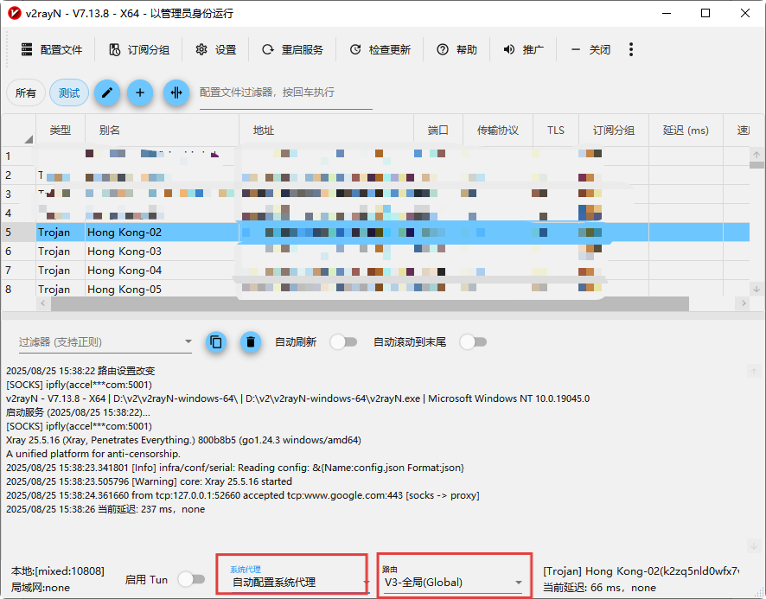This screenshot has width=766, height=599.
Task: Click the plus add subscription group icon
Action: tap(140, 92)
